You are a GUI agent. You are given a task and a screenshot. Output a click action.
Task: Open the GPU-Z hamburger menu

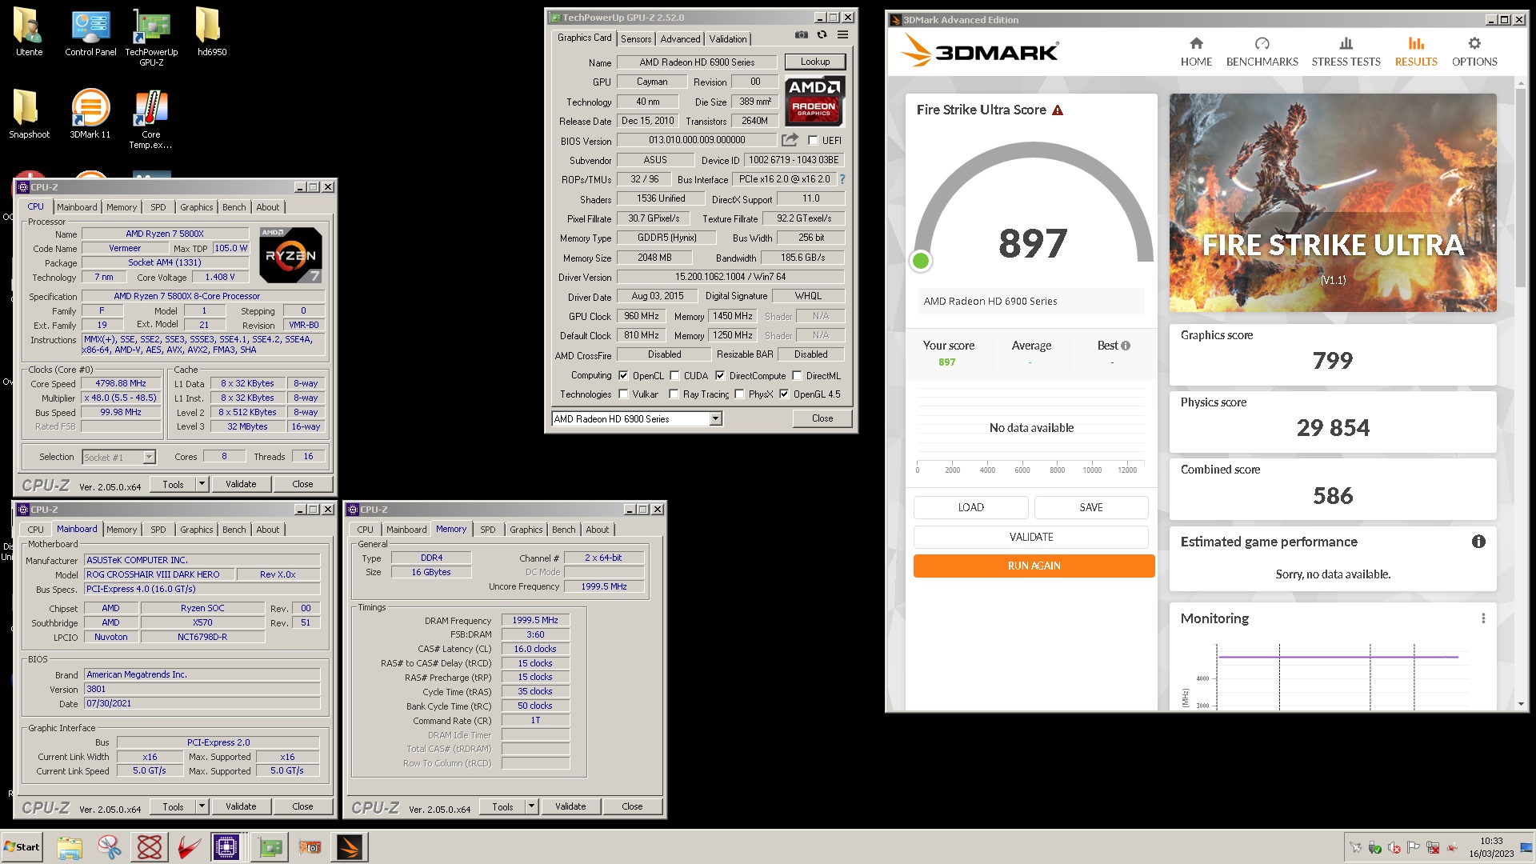[842, 35]
